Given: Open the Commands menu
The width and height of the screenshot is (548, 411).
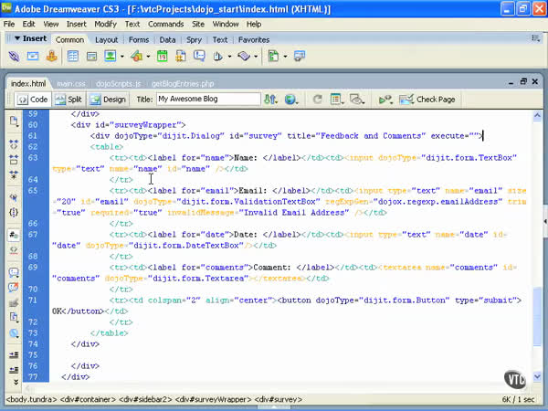Looking at the screenshot, I should tap(165, 23).
